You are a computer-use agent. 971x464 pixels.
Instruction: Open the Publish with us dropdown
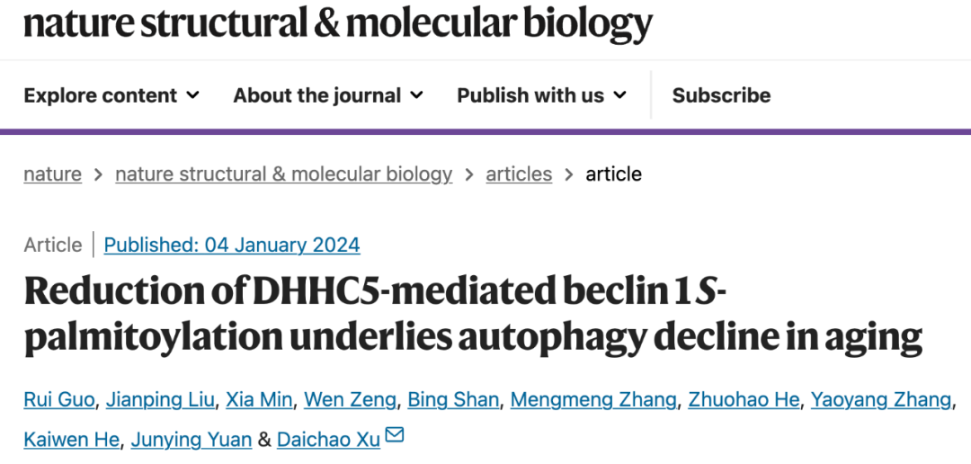point(541,95)
